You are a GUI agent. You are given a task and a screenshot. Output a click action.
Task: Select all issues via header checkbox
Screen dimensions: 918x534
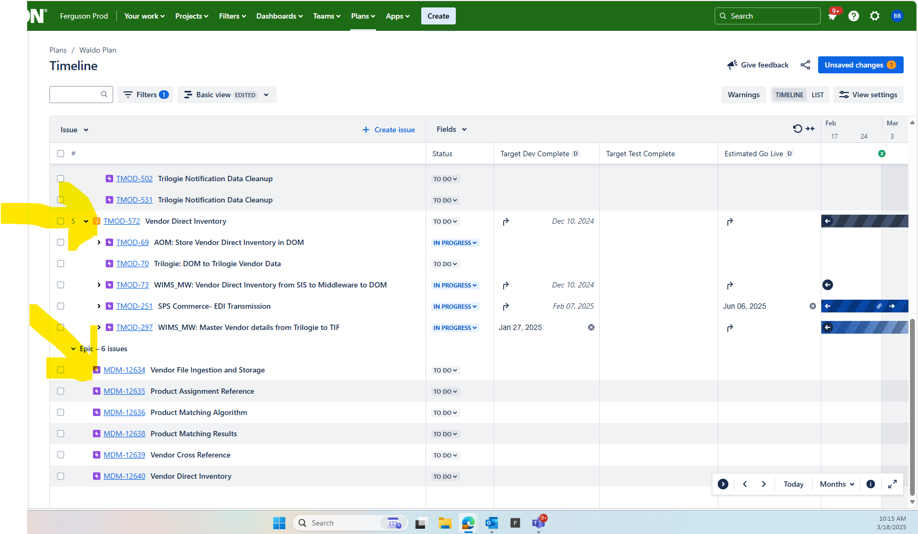[x=61, y=153]
